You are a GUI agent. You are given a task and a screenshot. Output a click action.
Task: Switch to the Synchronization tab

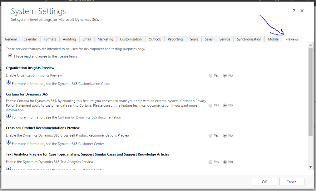[x=249, y=39]
